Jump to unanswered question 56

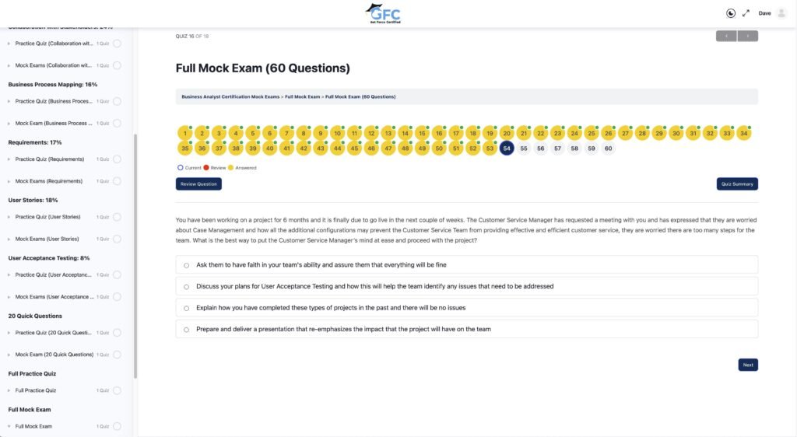click(540, 149)
